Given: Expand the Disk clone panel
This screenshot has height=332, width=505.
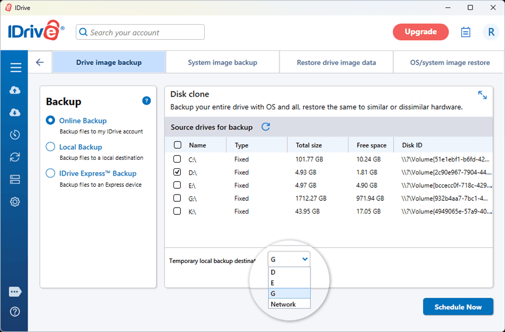Looking at the screenshot, I should (483, 95).
